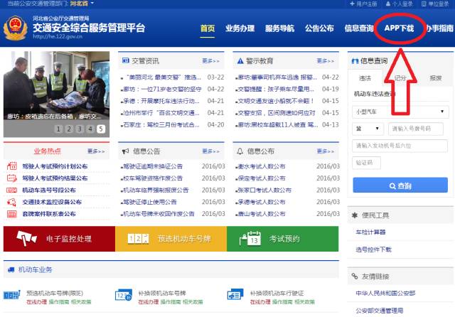Open the 车检计算器 tool link

click(369, 232)
